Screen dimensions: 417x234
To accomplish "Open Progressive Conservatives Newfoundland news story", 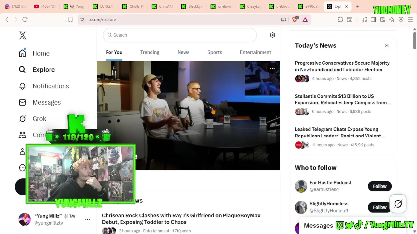I will coord(342,66).
